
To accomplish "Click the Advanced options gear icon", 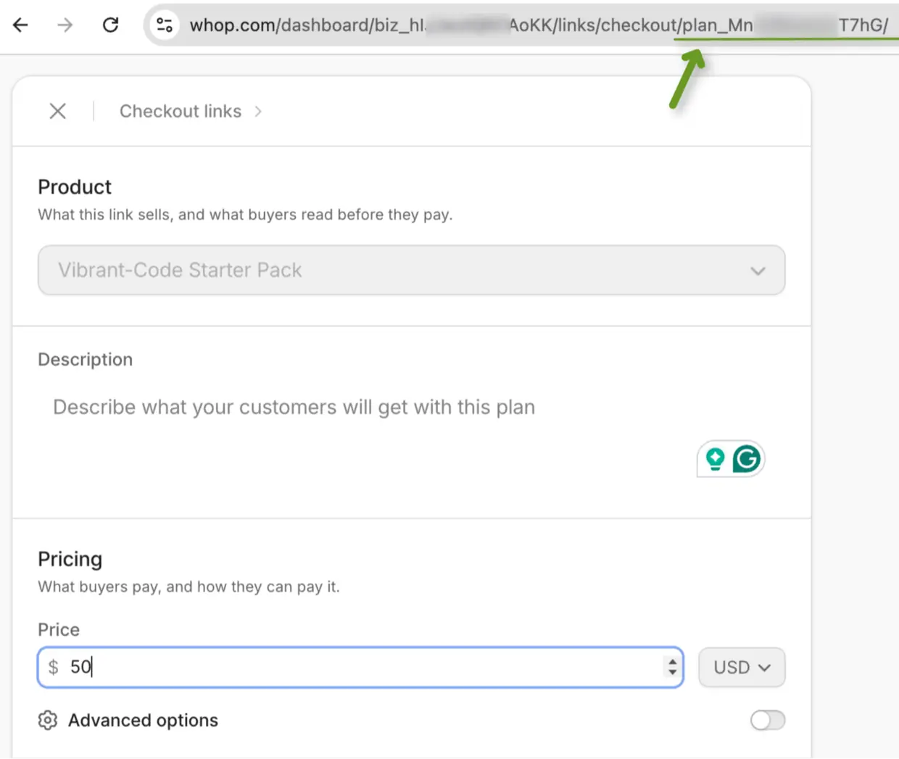I will point(48,721).
